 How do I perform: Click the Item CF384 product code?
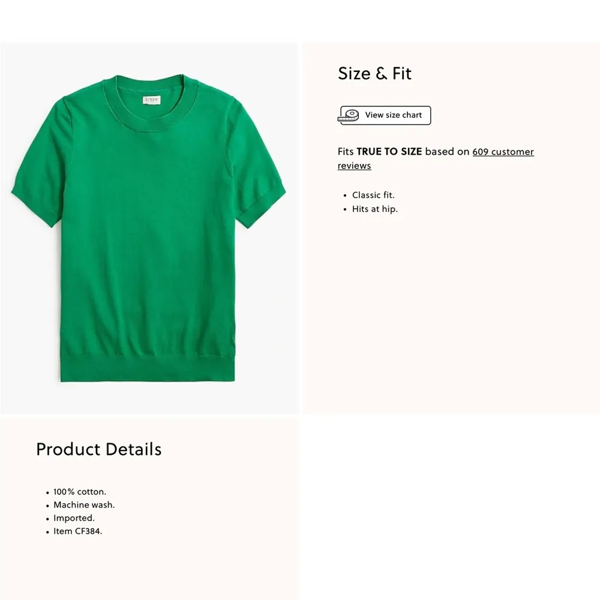78,531
